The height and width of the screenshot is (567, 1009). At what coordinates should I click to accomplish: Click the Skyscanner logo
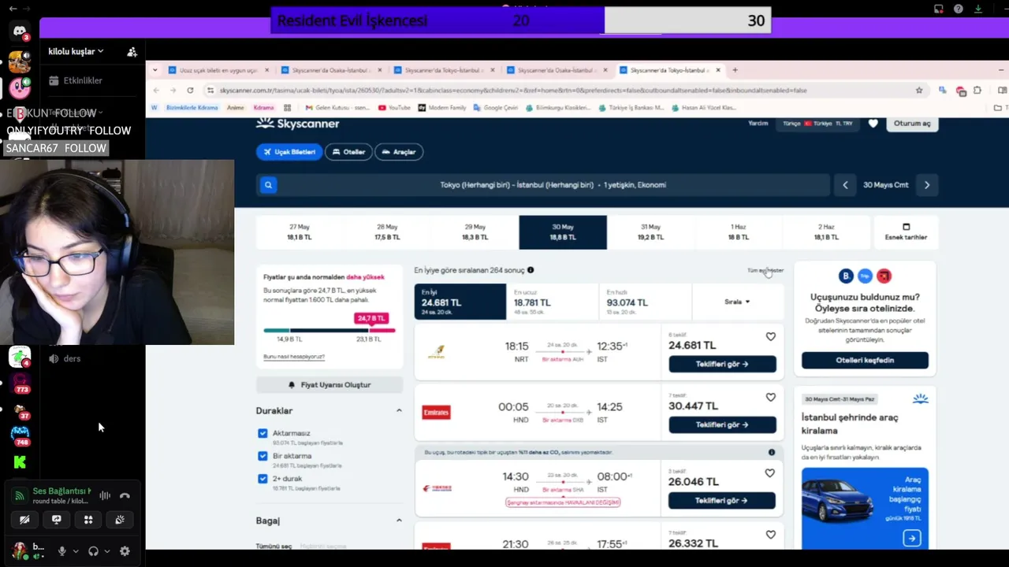pyautogui.click(x=298, y=124)
